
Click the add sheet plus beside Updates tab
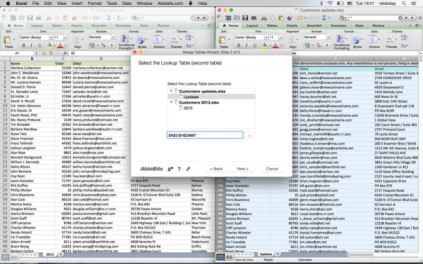coord(278,254)
